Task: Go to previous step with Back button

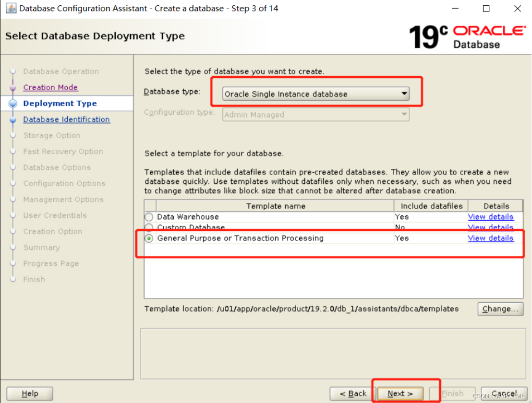Action: [353, 393]
